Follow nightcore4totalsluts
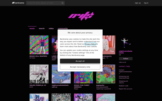The image size is (162, 101). [126, 59]
